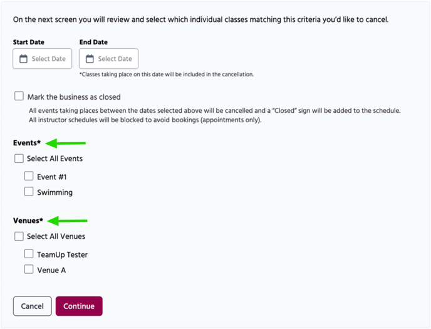Click 'Select Date' placeholder text under End Date
Screen dimensions: 431x329
115,59
